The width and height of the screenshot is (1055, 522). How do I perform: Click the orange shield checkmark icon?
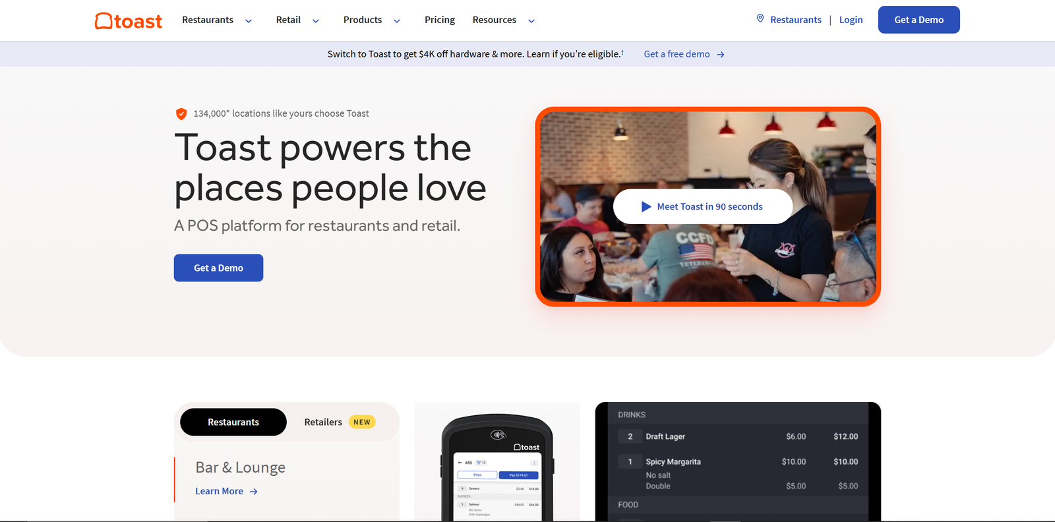pyautogui.click(x=181, y=114)
